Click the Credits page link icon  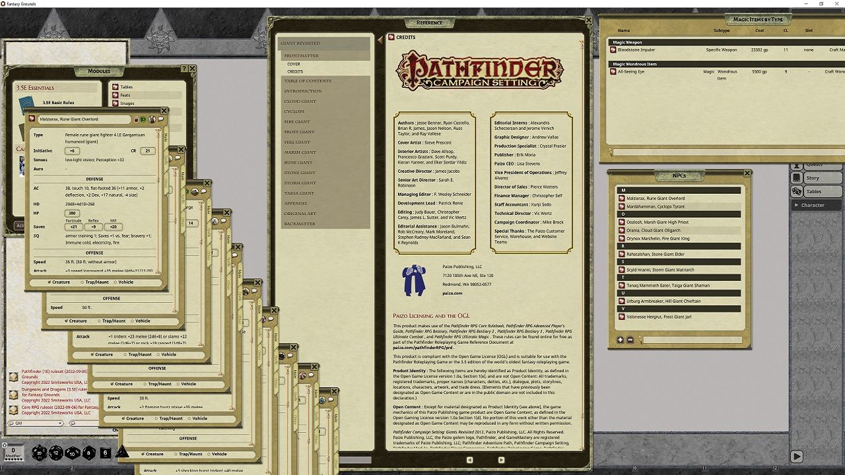coord(391,37)
